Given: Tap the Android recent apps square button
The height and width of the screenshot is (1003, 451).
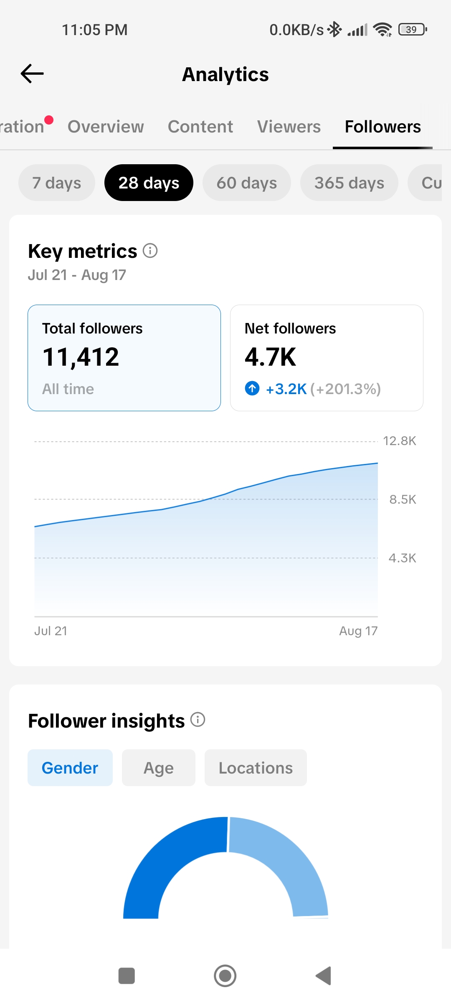Looking at the screenshot, I should pyautogui.click(x=127, y=976).
